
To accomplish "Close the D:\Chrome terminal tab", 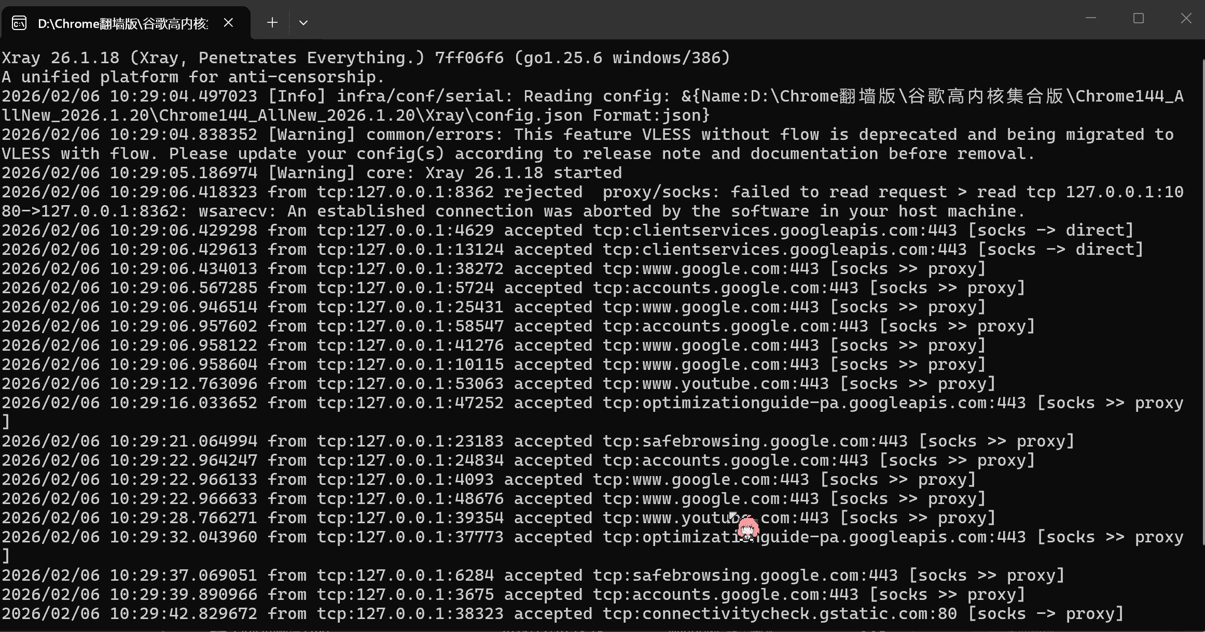I will tap(228, 23).
